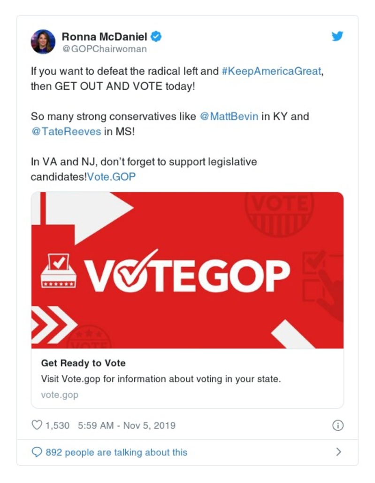
Task: Open the tweet info circle icon
Action: [337, 425]
